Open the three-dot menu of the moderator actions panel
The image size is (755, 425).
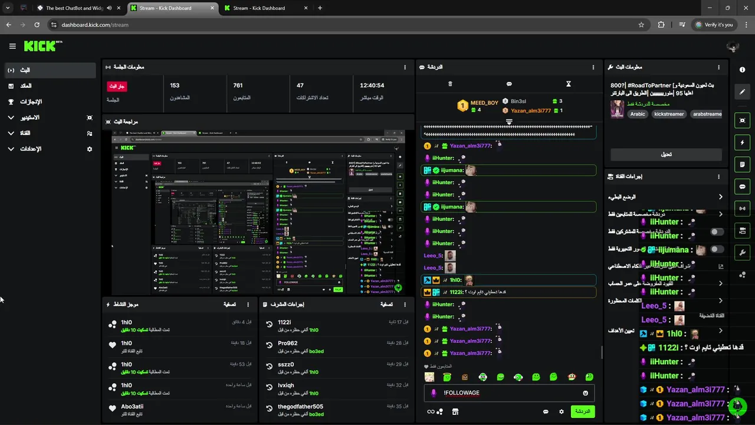[x=405, y=305]
